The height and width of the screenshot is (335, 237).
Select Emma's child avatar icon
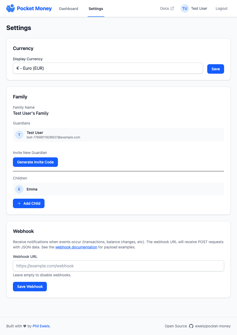19,189
